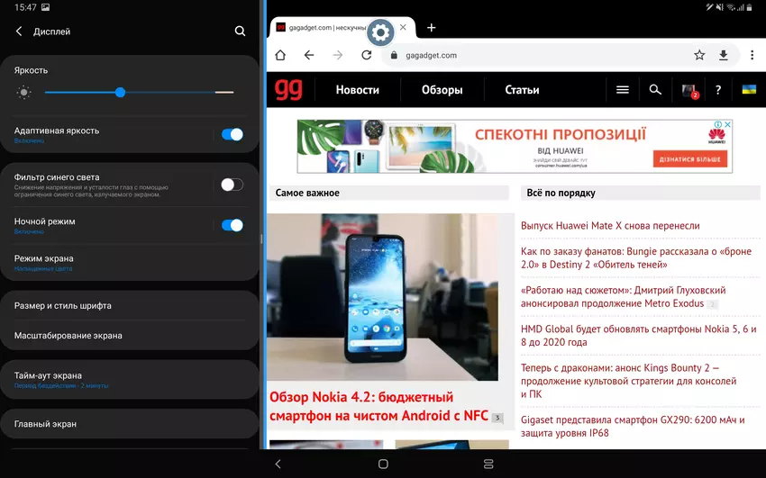Enable the Фильтр синего света toggle
This screenshot has height=478, width=766.
click(x=232, y=185)
